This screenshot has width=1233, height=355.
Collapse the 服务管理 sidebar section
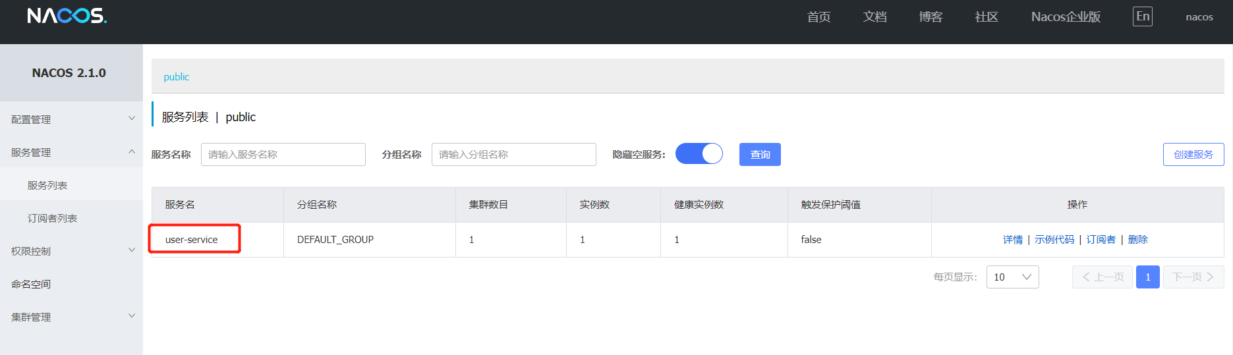71,152
